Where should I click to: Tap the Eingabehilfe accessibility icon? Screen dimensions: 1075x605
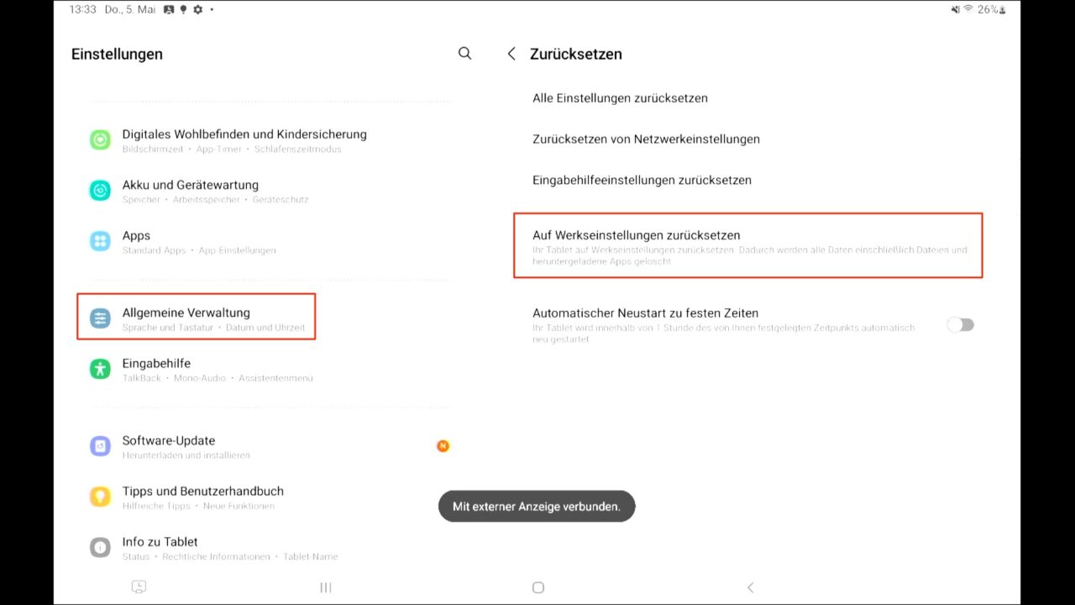(100, 369)
